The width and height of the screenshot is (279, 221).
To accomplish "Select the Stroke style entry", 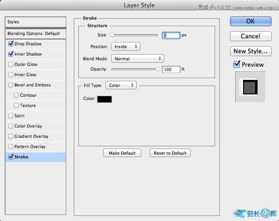I will 35,157.
